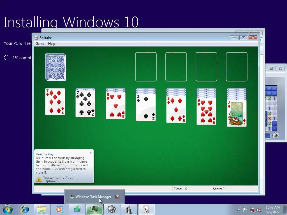287x215 pixels.
Task: Open the clock showing 10:47 AM
Action: click(272, 210)
